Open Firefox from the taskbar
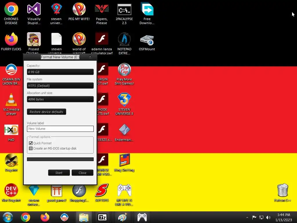This screenshot has width=297, height=223. point(45,217)
